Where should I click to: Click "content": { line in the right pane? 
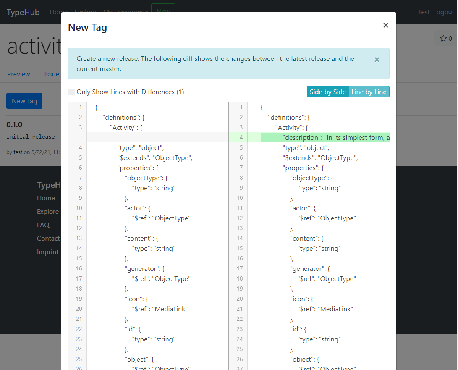coord(307,239)
